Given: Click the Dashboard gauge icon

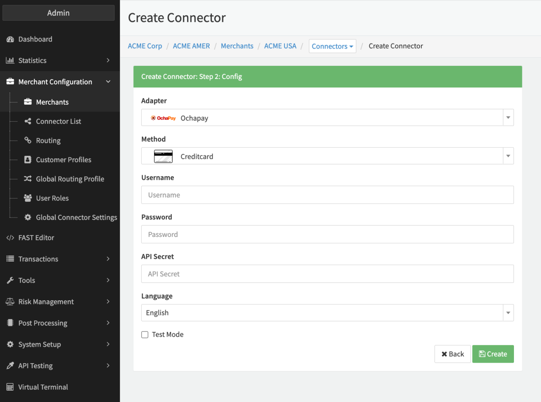Looking at the screenshot, I should click(10, 39).
